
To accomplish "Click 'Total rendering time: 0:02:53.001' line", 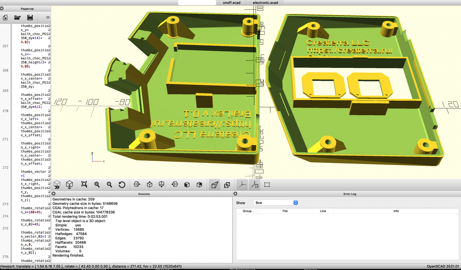I will point(80,216).
